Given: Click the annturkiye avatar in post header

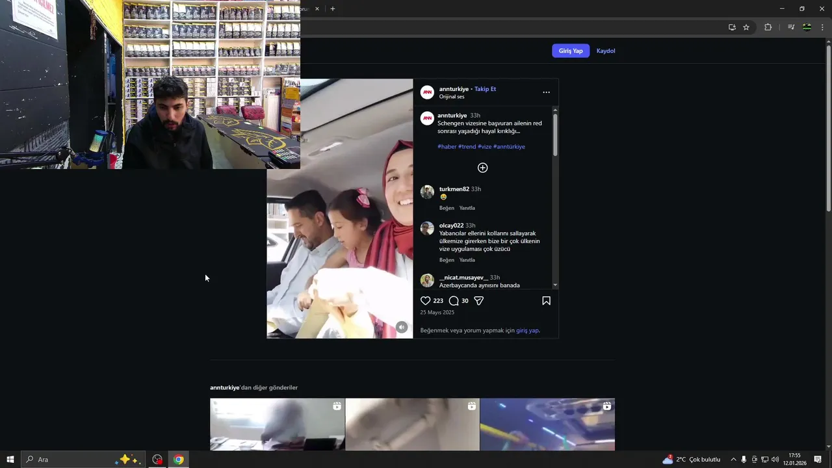Looking at the screenshot, I should pos(427,92).
